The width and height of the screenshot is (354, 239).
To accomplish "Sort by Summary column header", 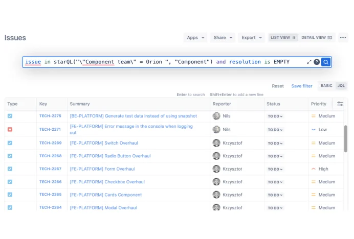I will 80,104.
